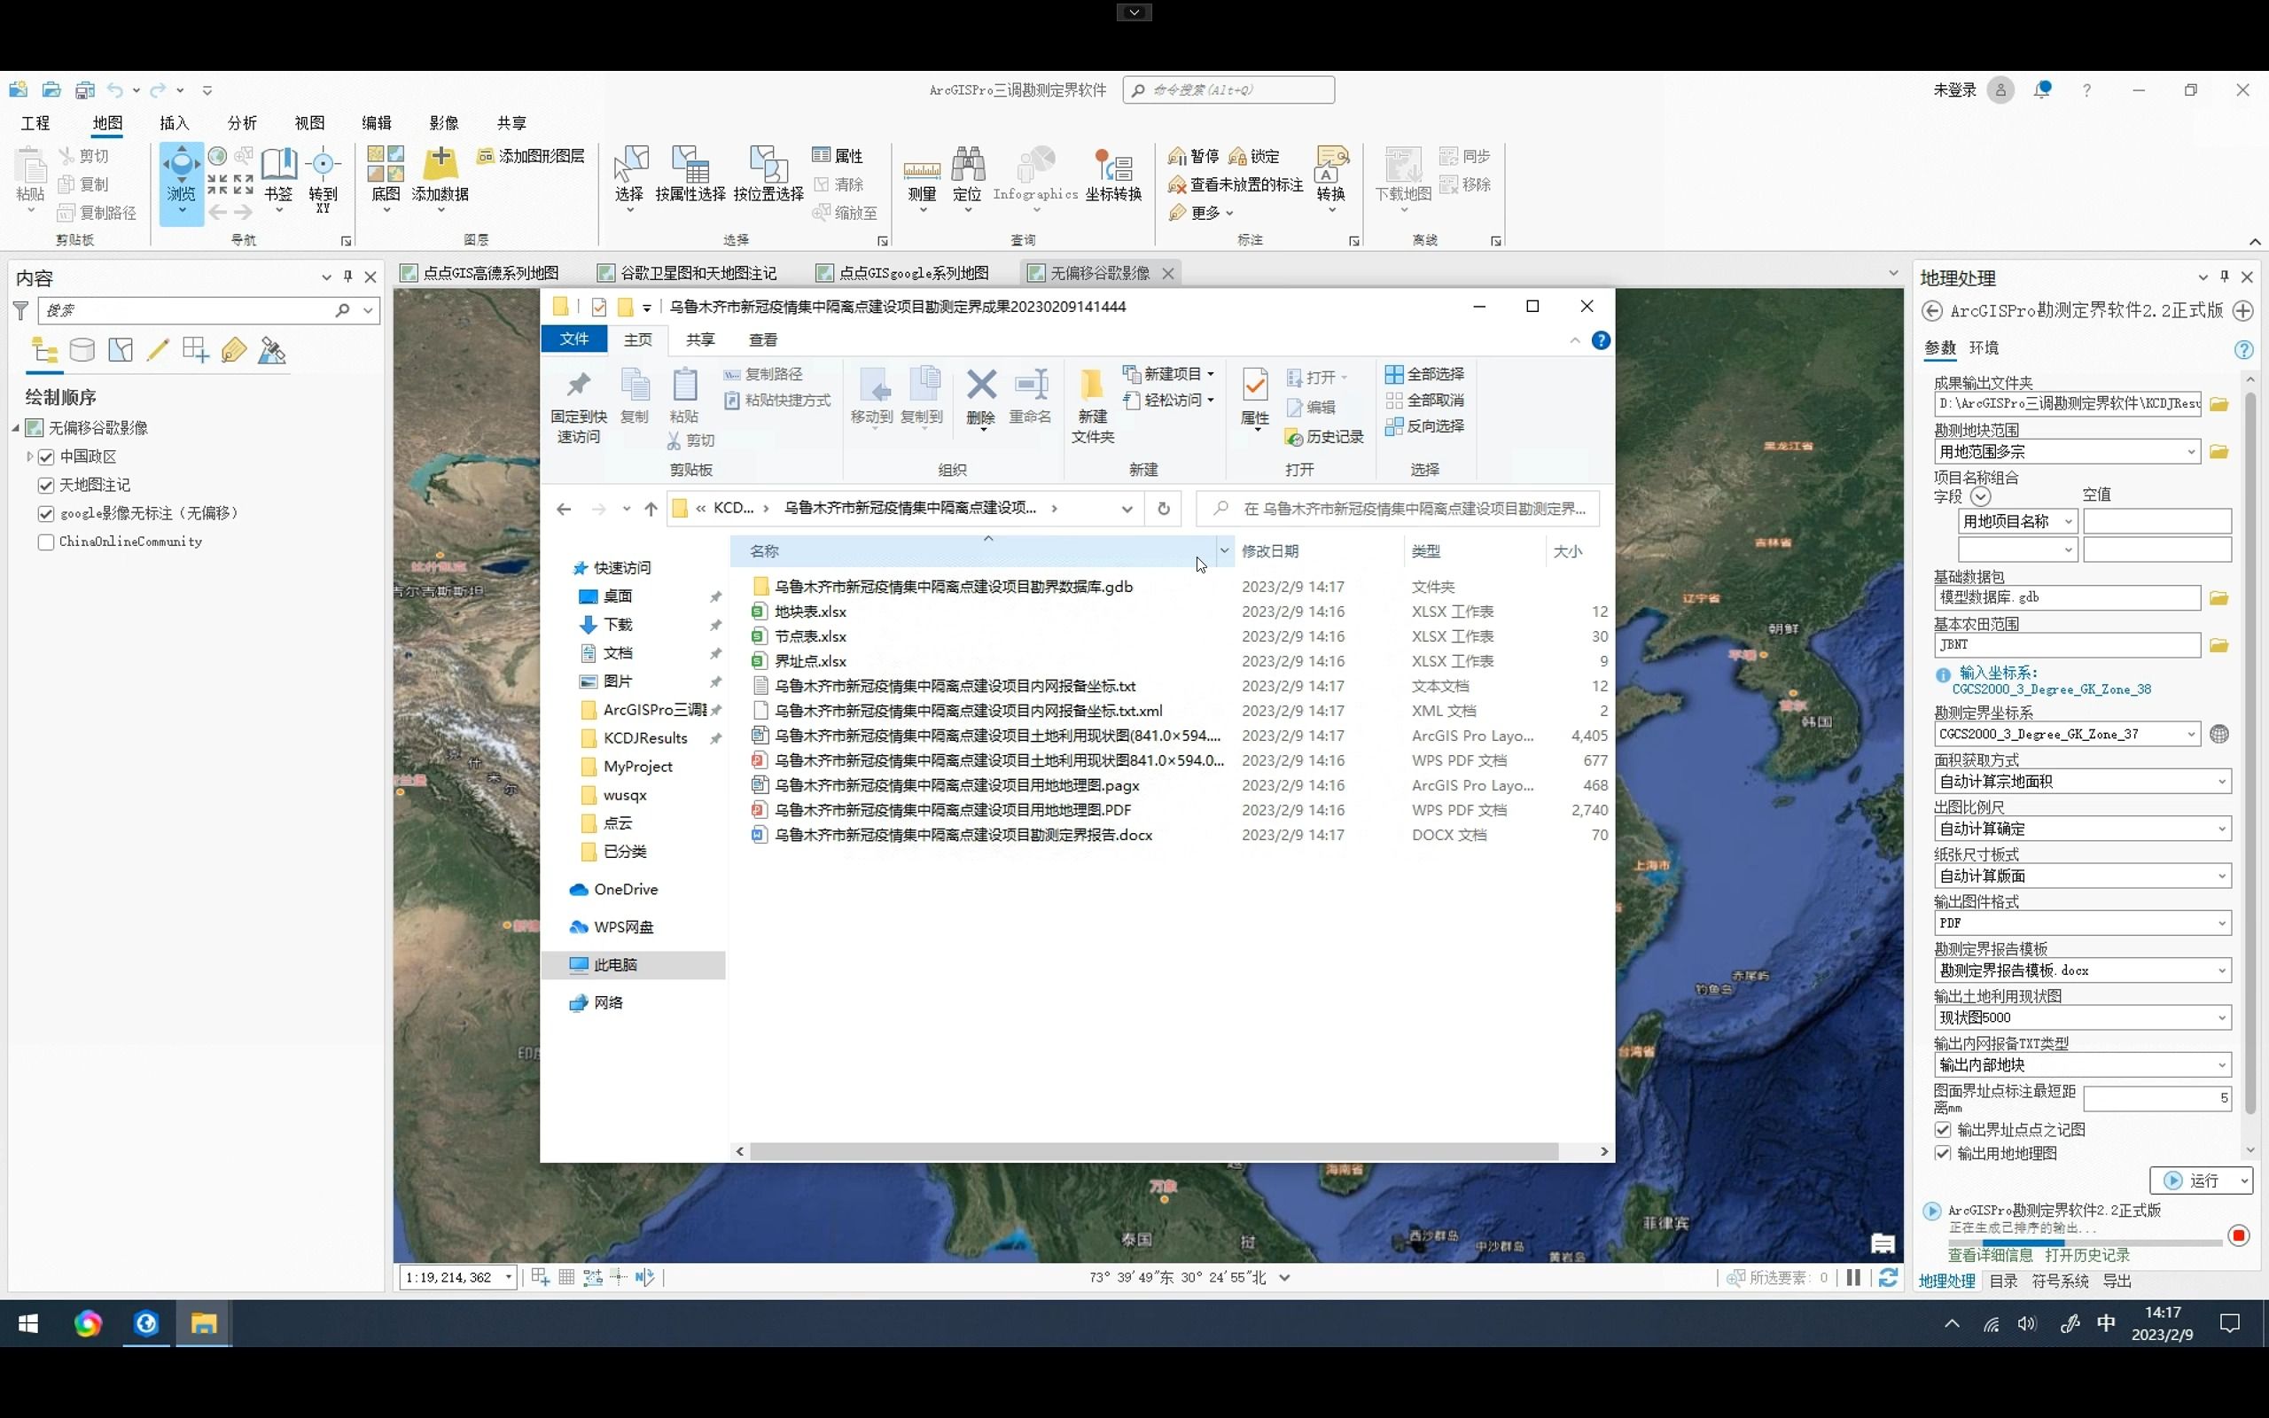
Task: Uncheck the 天地图注记 layer checkbox
Action: (46, 485)
